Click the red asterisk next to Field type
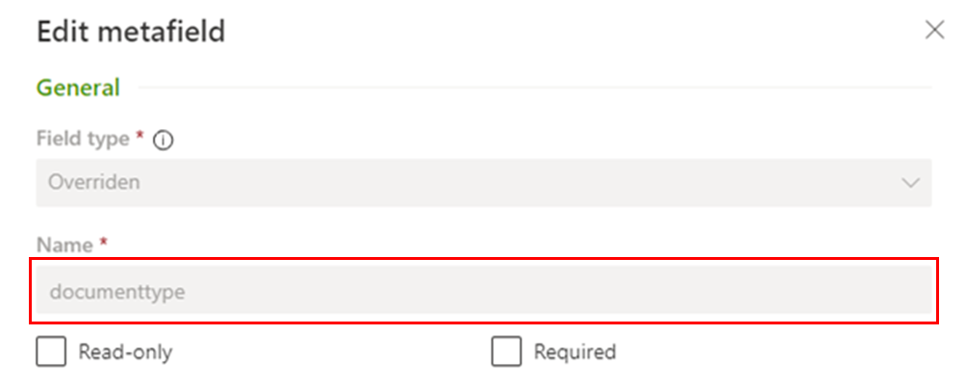The height and width of the screenshot is (387, 965). tap(140, 138)
